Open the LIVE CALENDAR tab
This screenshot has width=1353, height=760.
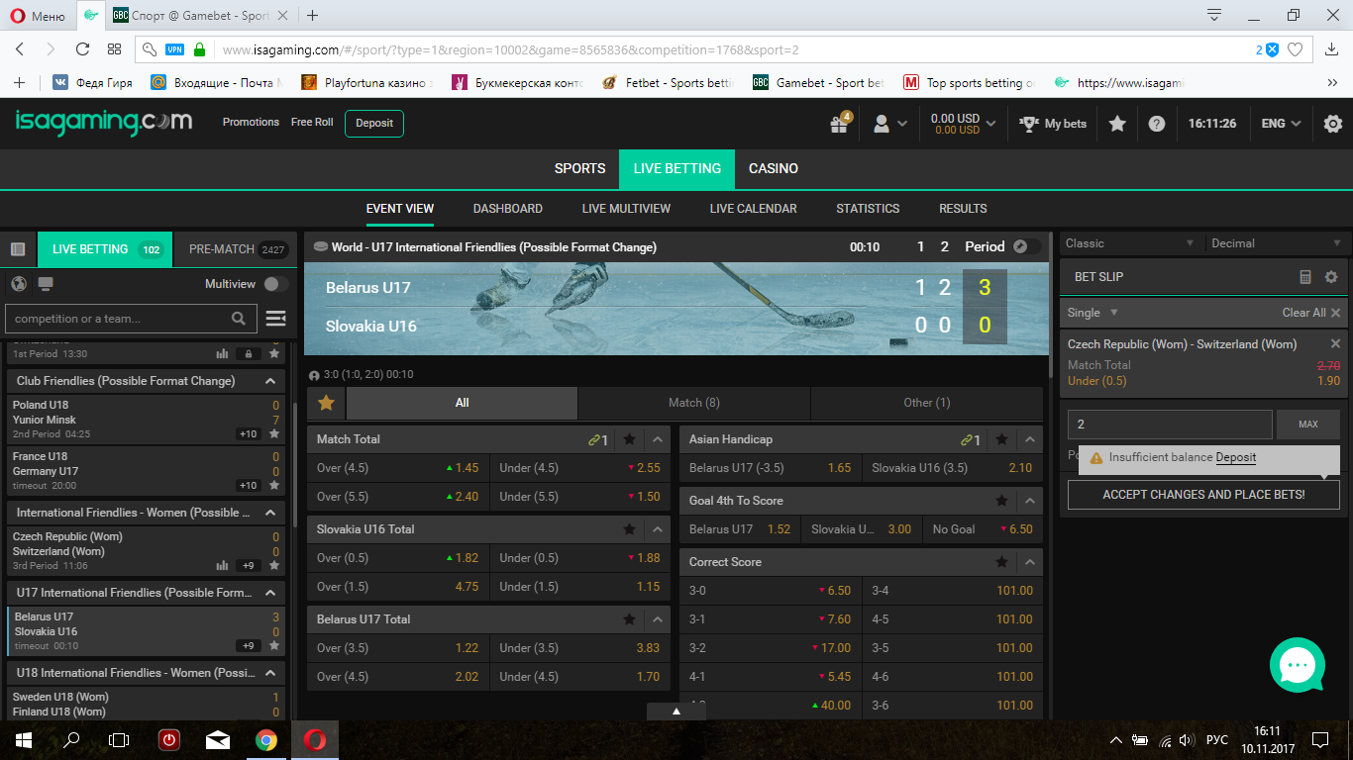[x=753, y=209]
